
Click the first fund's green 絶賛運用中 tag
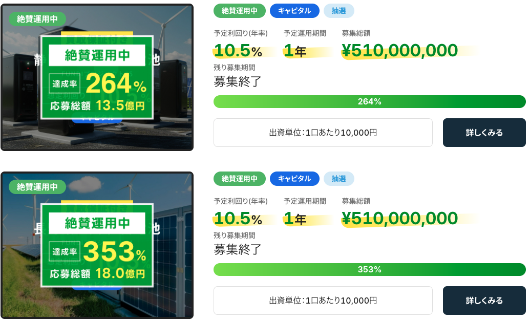pyautogui.click(x=239, y=11)
